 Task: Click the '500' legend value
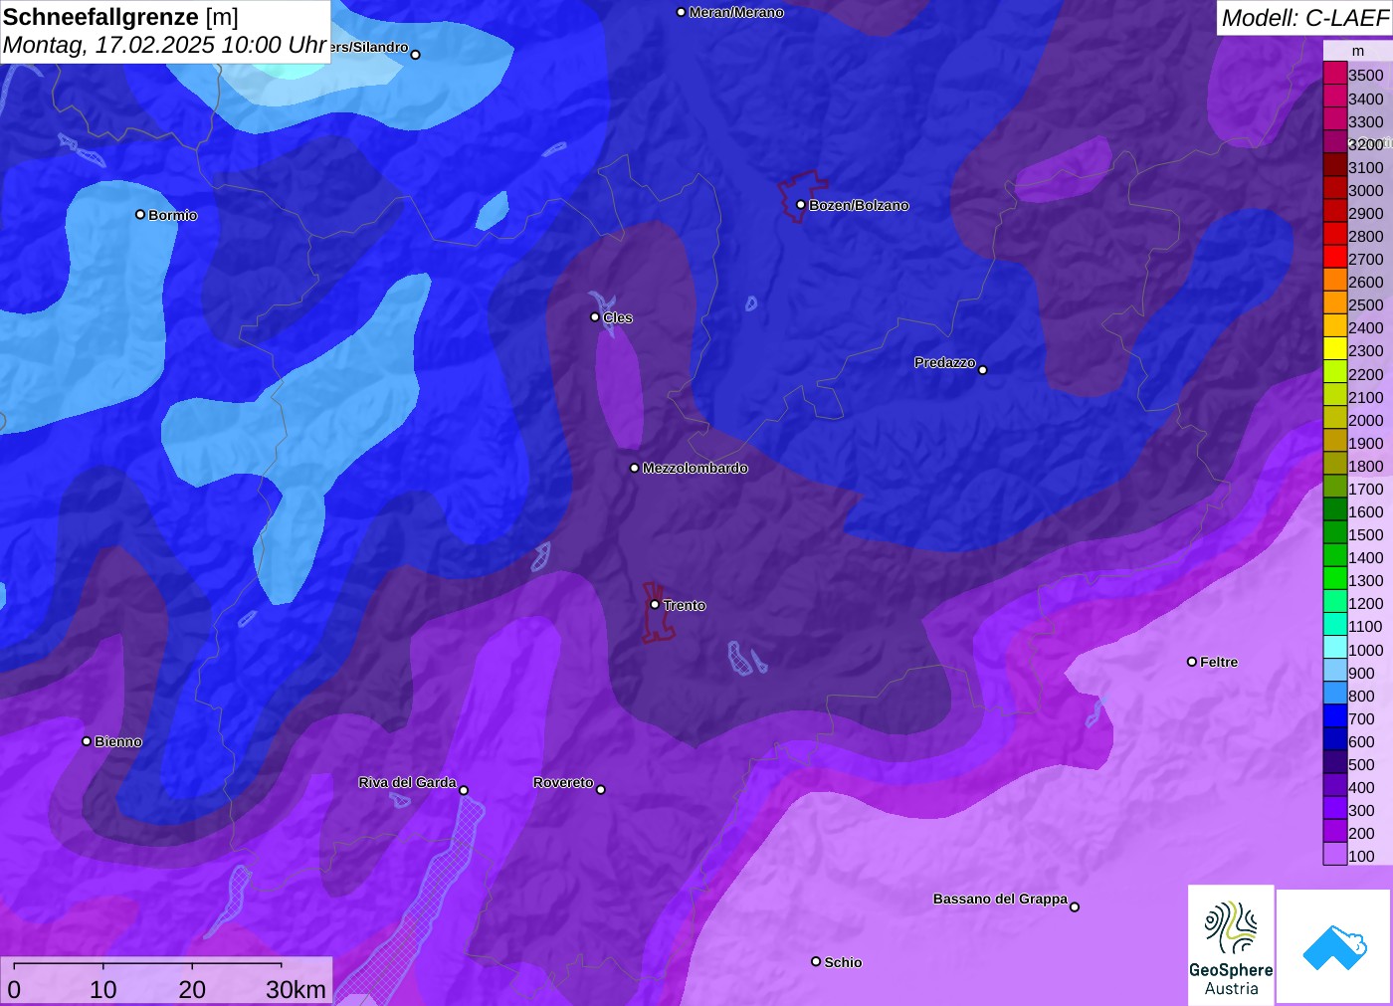tap(1361, 764)
